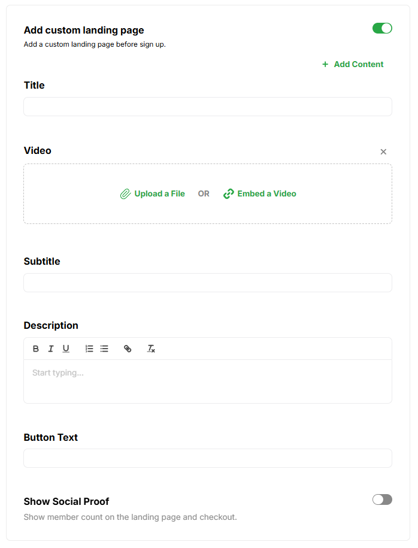This screenshot has height=548, width=418.
Task: Insert numbered list in Description
Action: pyautogui.click(x=89, y=349)
